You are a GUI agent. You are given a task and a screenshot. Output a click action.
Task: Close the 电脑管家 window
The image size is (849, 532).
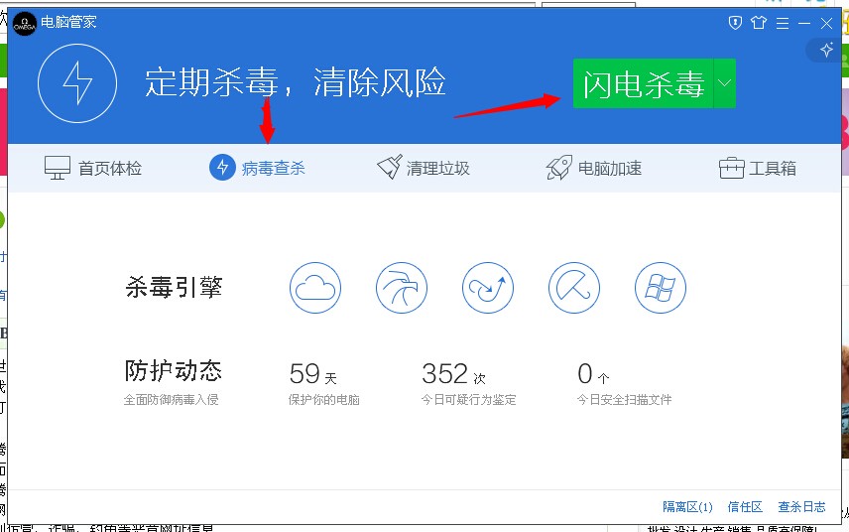(826, 23)
